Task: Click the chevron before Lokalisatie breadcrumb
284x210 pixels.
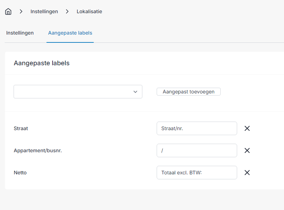Action: [x=67, y=11]
